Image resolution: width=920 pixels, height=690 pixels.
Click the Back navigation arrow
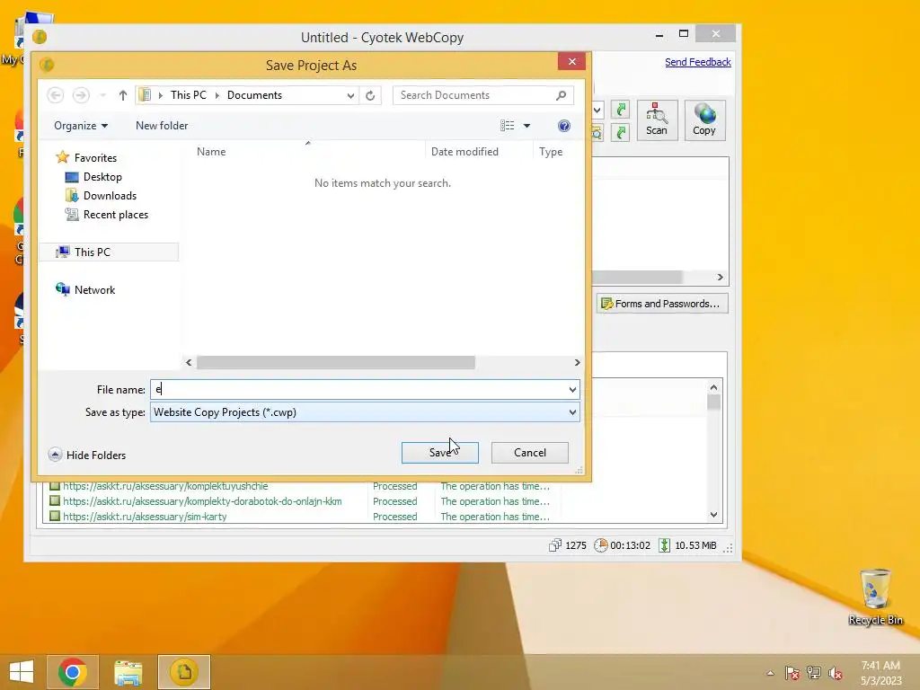point(55,95)
